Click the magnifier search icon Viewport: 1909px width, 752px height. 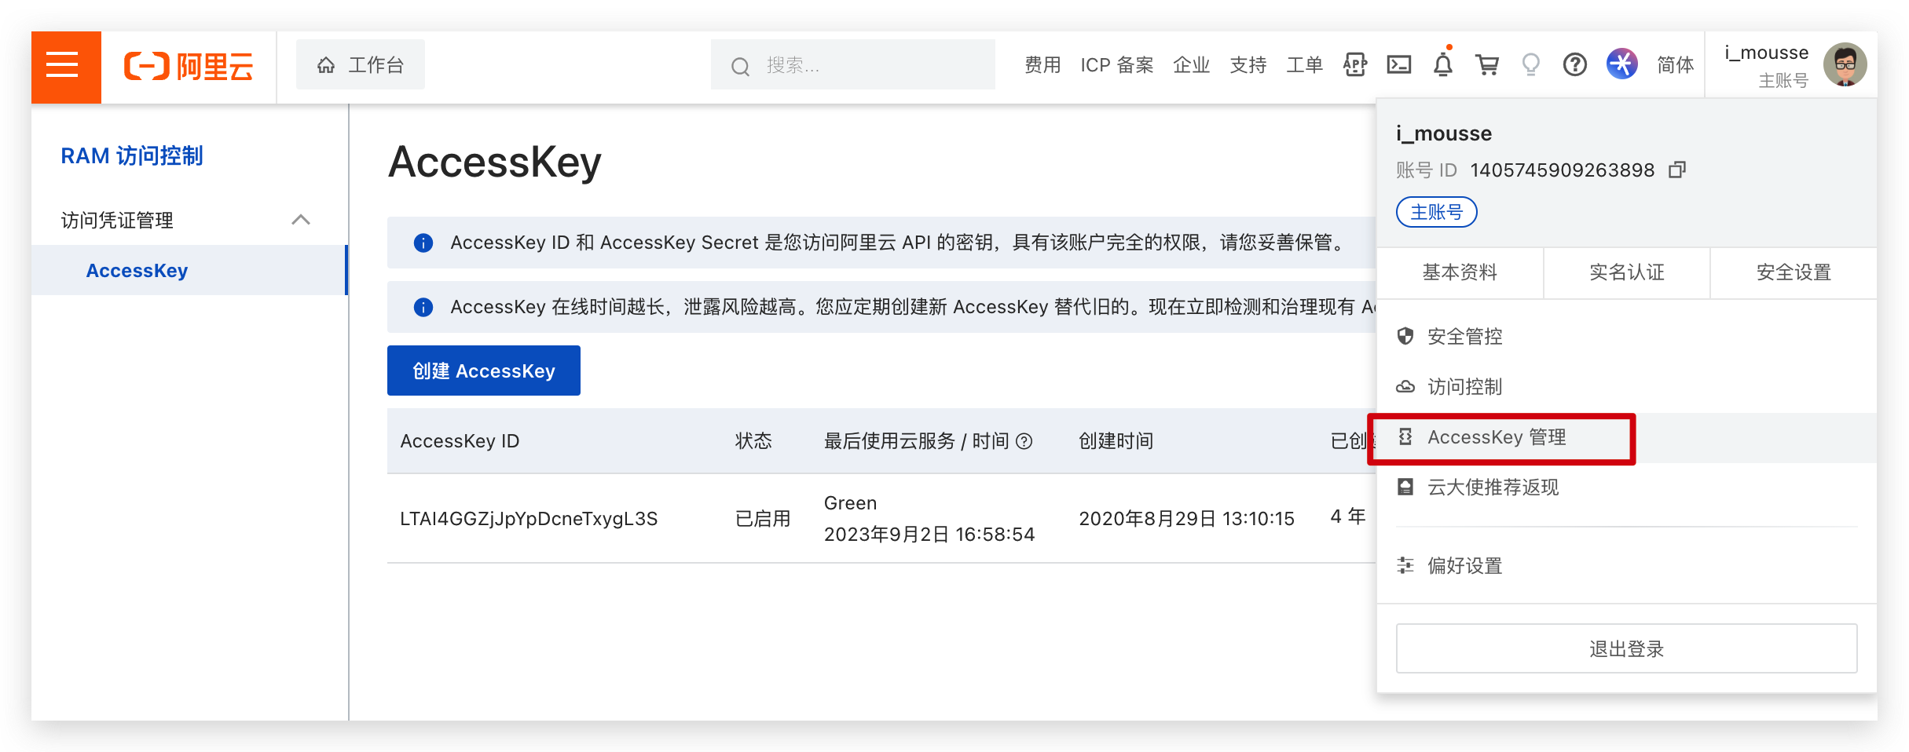[x=740, y=67]
